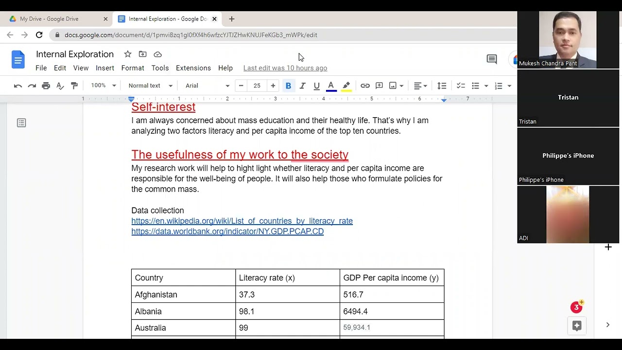
Task: Click the Afghanistan table cell
Action: [x=183, y=295]
